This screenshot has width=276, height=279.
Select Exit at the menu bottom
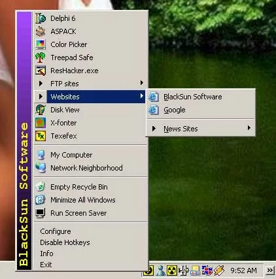pos(46,265)
